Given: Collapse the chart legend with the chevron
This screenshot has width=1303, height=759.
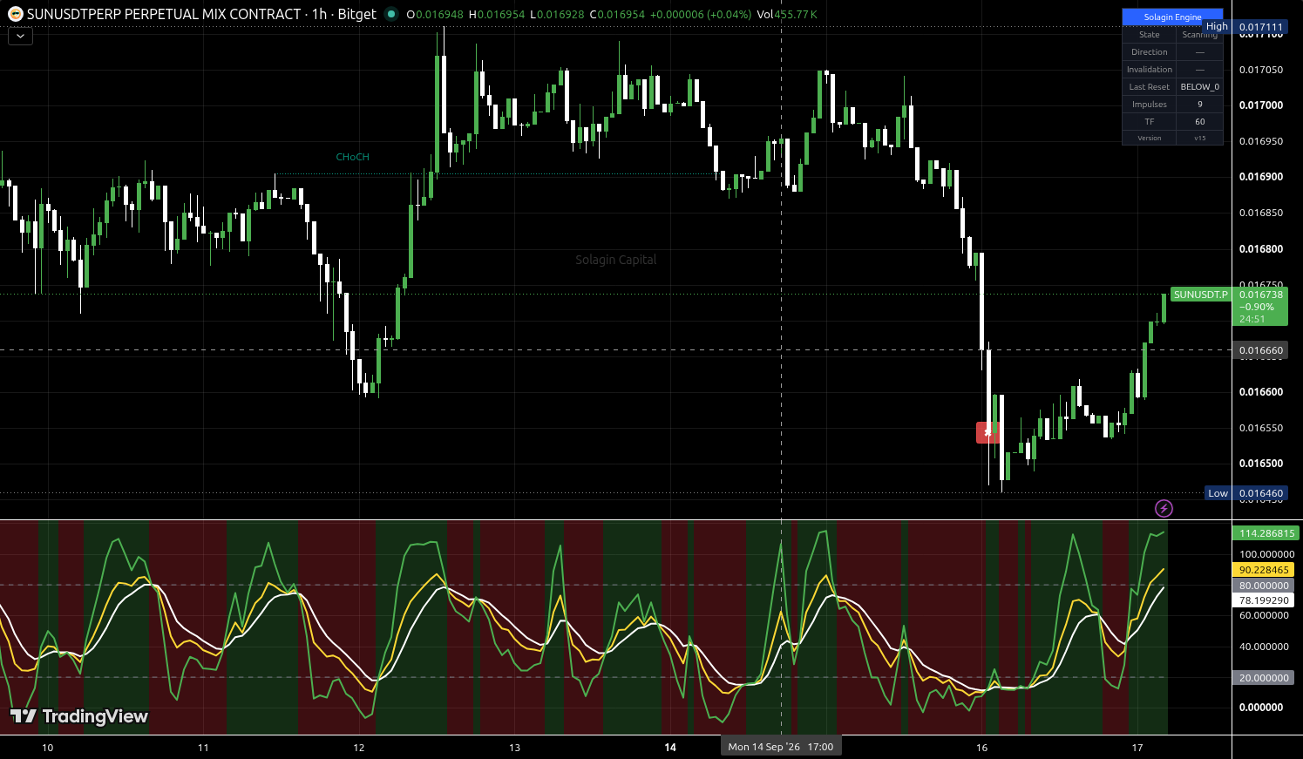Looking at the screenshot, I should [x=20, y=37].
